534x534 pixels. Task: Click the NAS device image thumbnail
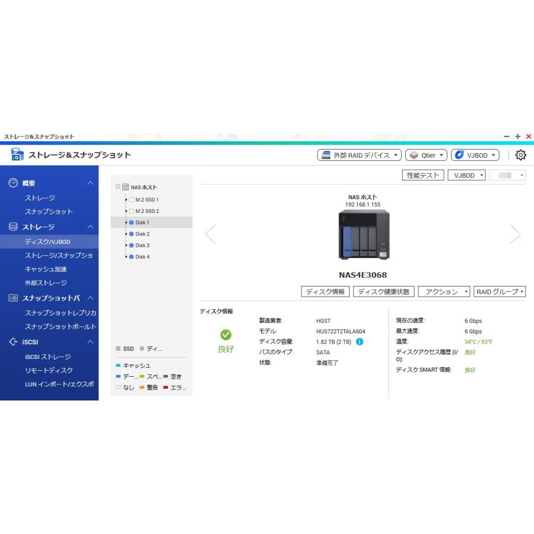(364, 235)
